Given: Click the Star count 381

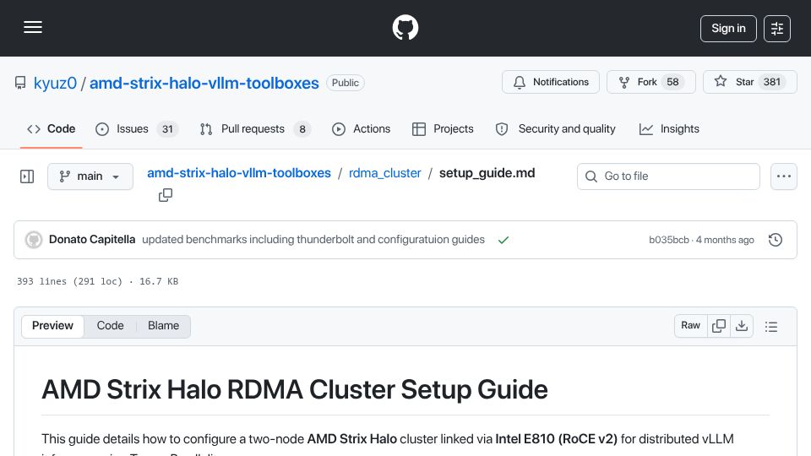Looking at the screenshot, I should (x=771, y=82).
